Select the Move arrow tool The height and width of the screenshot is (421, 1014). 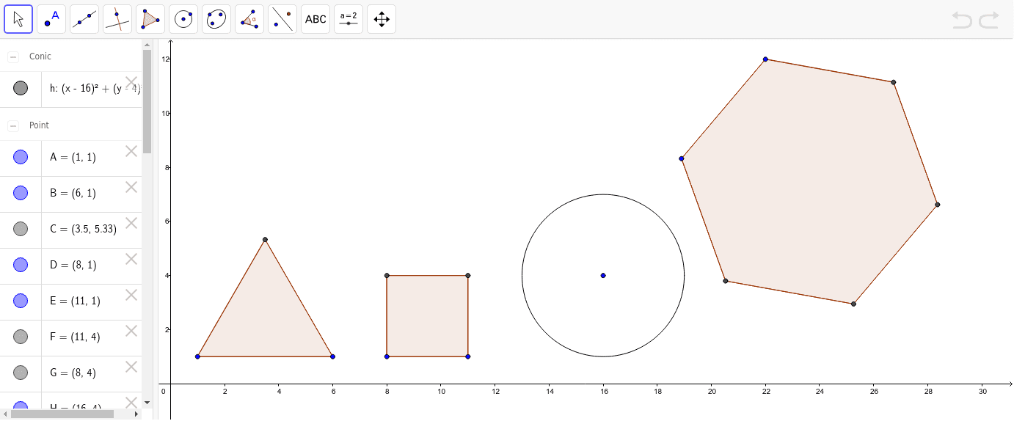click(x=18, y=19)
